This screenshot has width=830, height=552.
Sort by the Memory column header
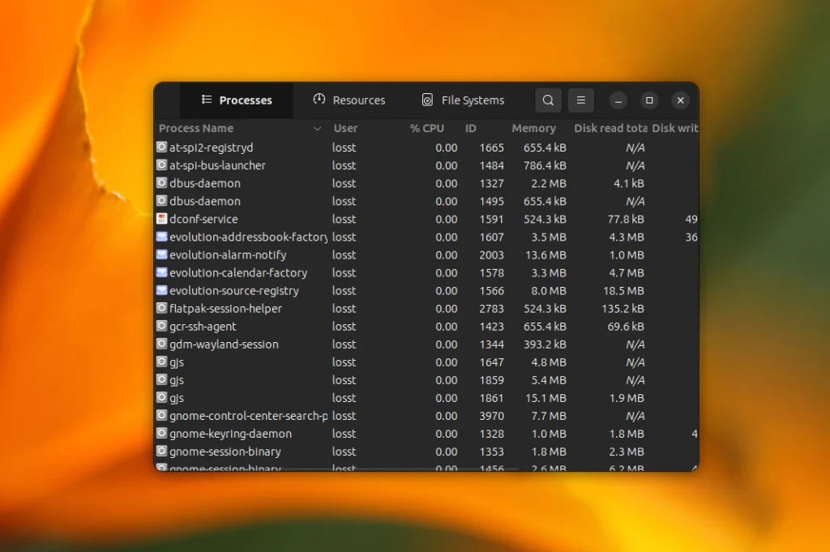[x=533, y=128]
